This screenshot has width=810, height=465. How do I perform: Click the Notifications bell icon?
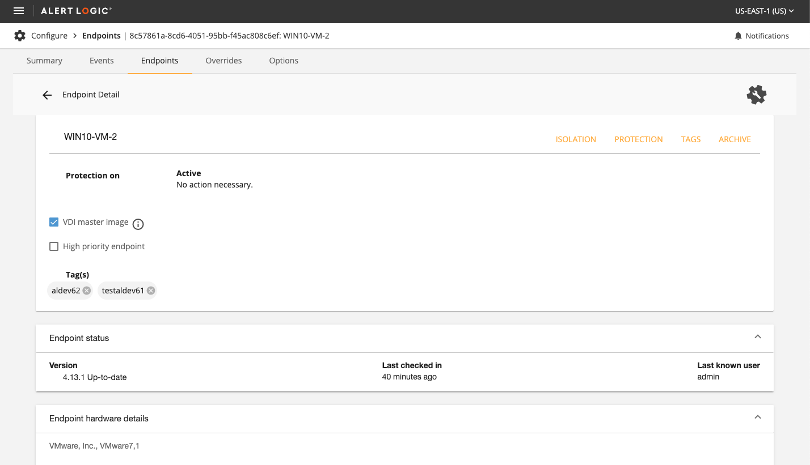click(738, 36)
